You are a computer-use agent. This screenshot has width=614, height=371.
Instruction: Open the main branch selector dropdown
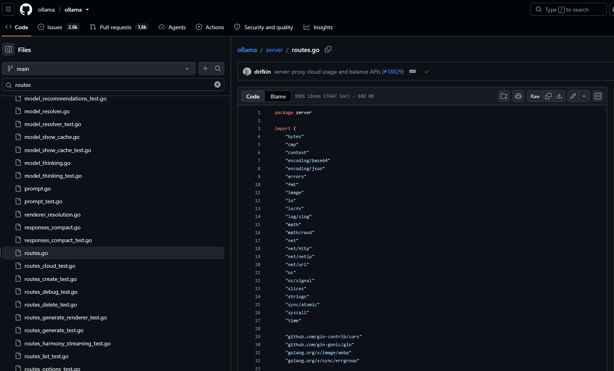(x=99, y=68)
